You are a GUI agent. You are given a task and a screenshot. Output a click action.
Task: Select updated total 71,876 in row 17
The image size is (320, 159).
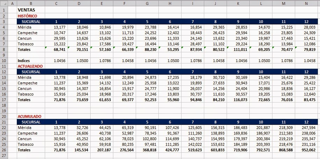pyautogui.click(x=56, y=100)
